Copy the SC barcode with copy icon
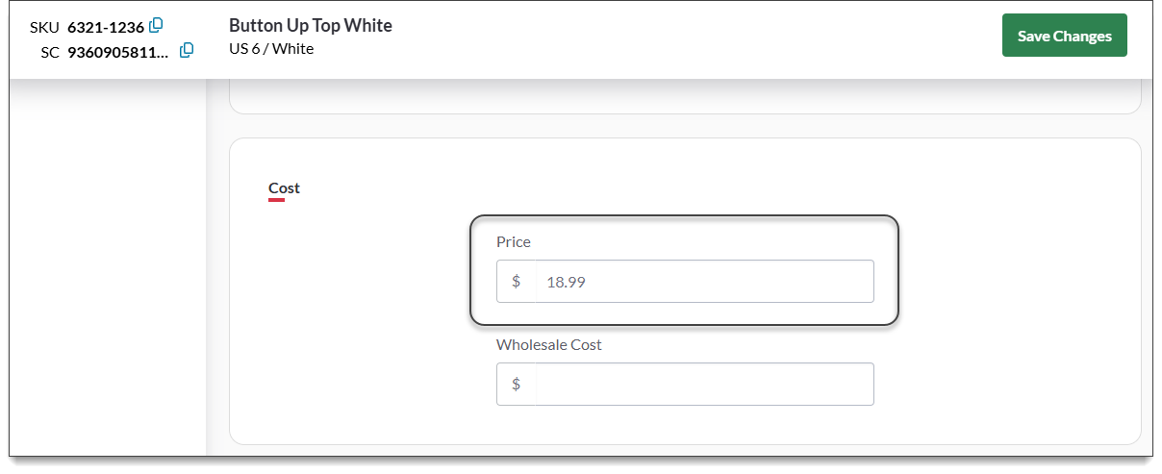Image resolution: width=1162 pixels, height=474 pixels. (187, 50)
